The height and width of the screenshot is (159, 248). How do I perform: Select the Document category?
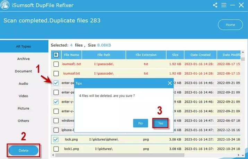coord(23,71)
